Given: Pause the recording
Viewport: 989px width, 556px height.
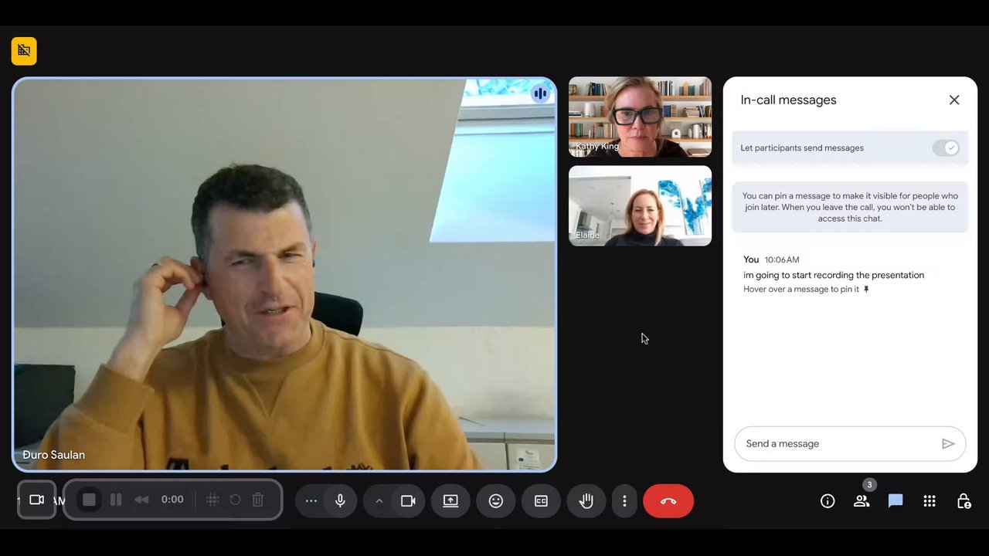Looking at the screenshot, I should [116, 500].
